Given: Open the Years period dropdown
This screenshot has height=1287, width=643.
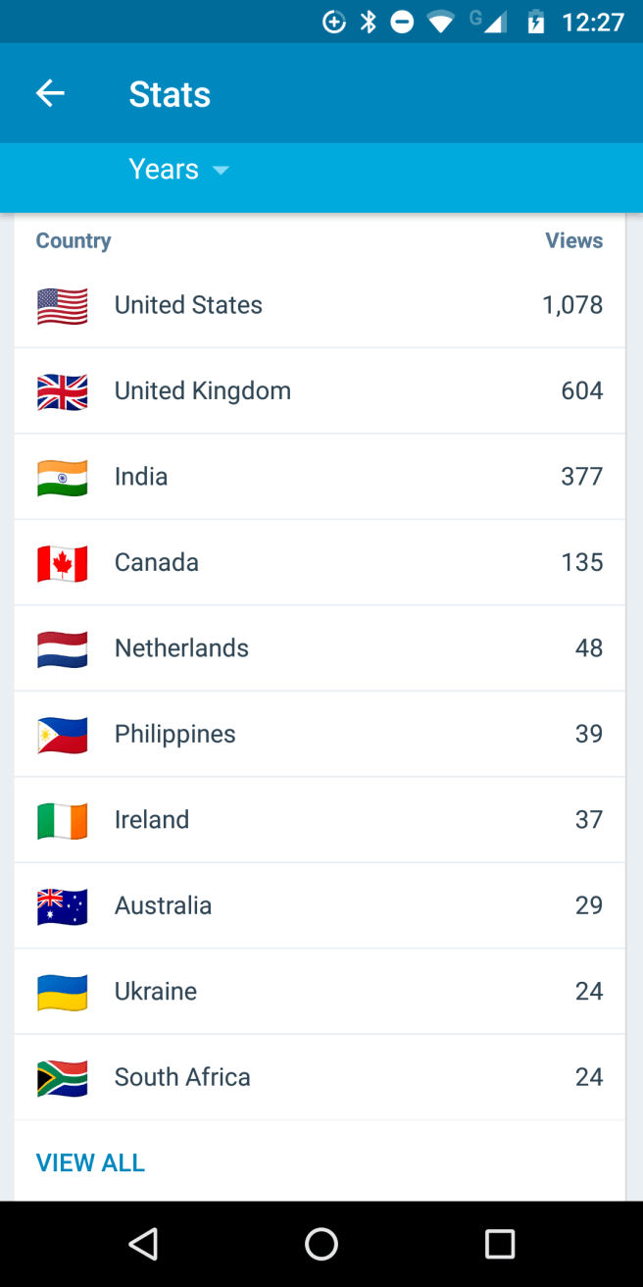Looking at the screenshot, I should tap(178, 170).
